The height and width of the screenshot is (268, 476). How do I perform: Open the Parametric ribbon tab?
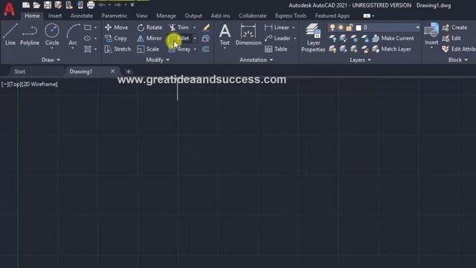click(114, 16)
